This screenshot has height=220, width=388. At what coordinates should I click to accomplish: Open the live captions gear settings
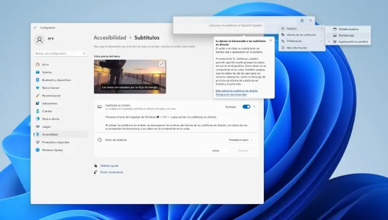(302, 21)
